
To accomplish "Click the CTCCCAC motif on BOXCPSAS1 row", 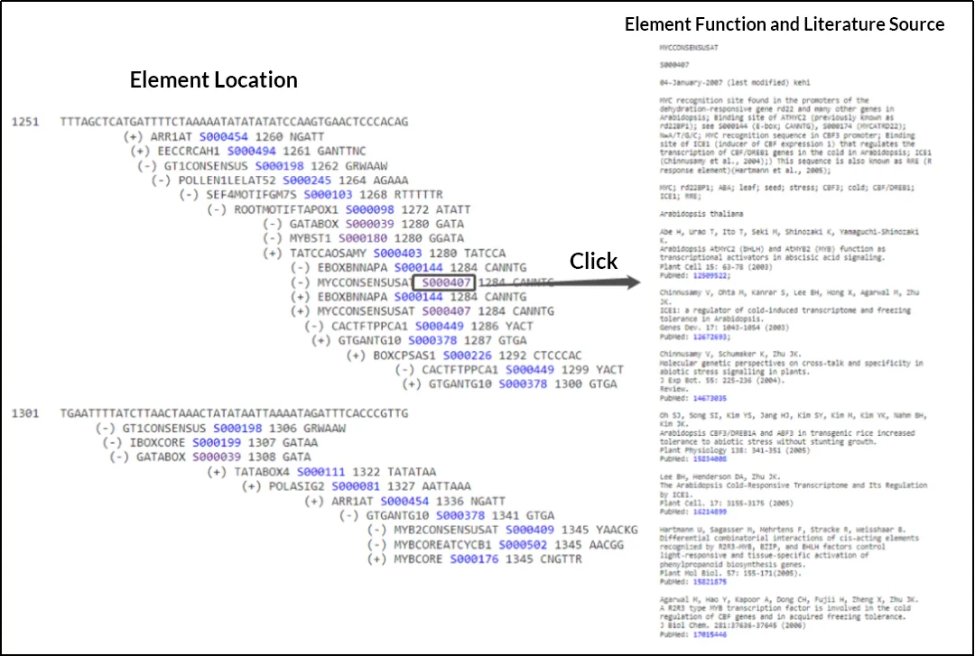I will point(557,356).
